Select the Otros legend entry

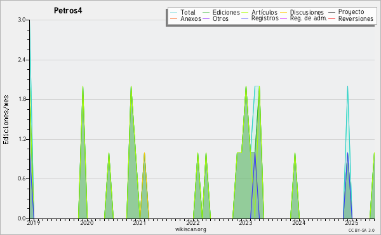pyautogui.click(x=215, y=18)
